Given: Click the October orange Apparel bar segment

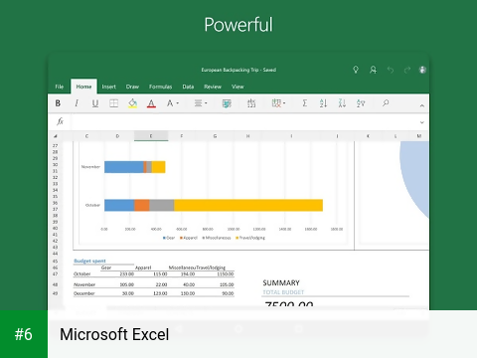Looking at the screenshot, I should [142, 205].
